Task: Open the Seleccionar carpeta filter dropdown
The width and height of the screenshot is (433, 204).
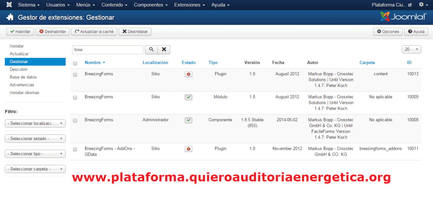Action: click(35, 169)
